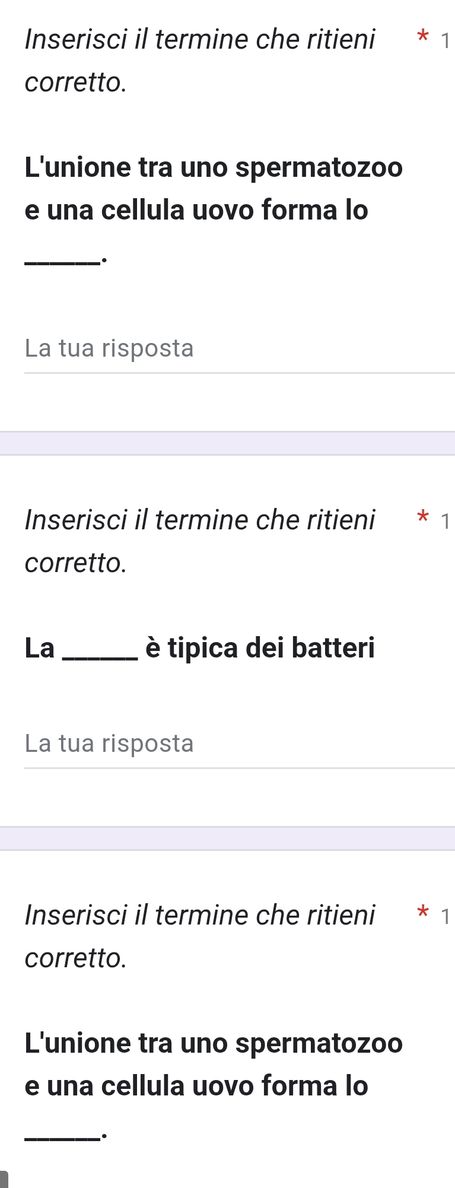Click the point value "1" of first question
Image resolution: width=455 pixels, height=1188 pixels.
click(x=446, y=40)
